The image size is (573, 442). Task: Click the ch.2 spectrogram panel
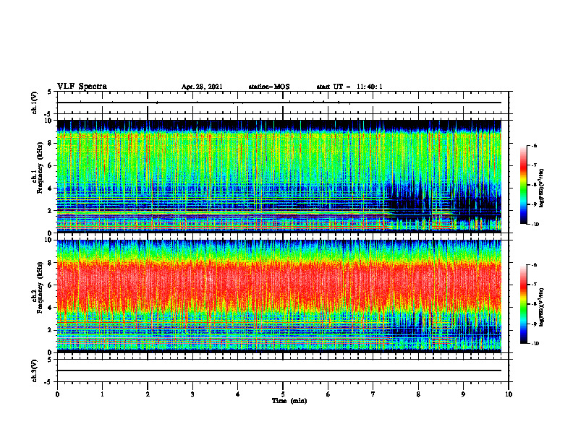(x=279, y=296)
